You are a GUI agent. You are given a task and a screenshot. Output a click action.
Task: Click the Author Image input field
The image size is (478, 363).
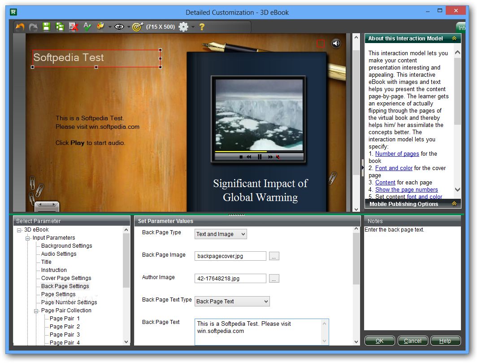click(230, 279)
